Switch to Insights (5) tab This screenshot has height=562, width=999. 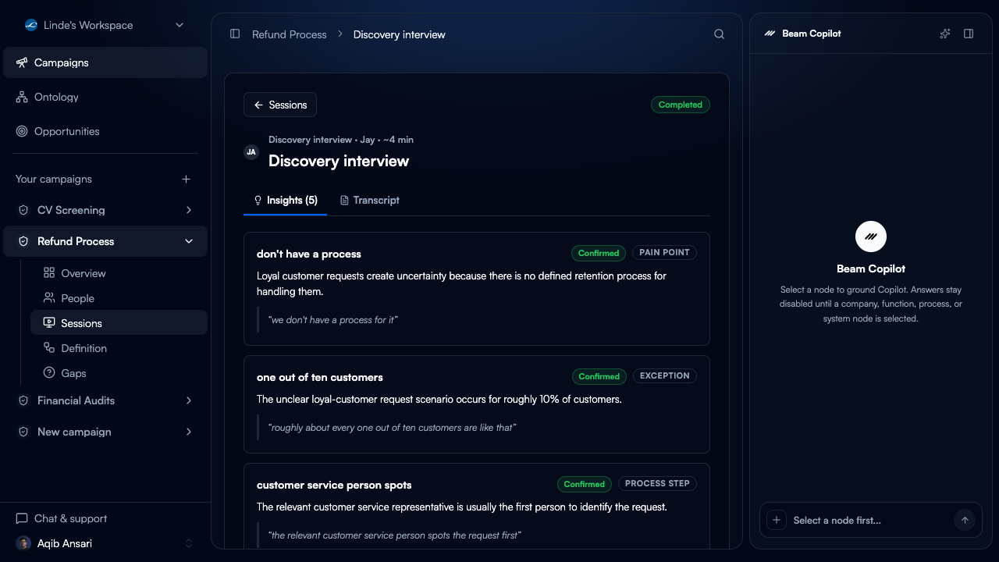click(x=285, y=201)
